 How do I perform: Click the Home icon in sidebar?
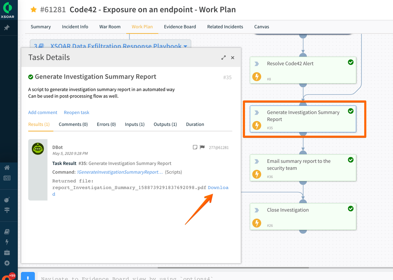[7, 168]
